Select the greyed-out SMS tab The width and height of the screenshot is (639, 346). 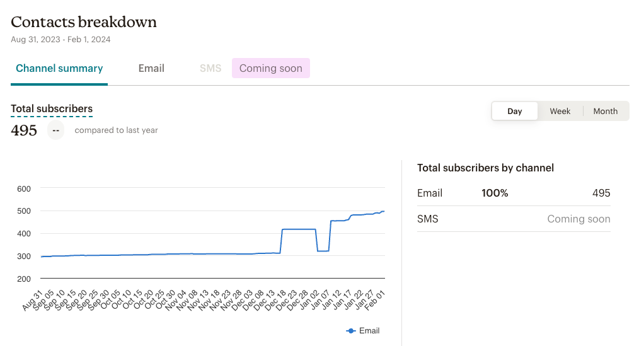[210, 68]
